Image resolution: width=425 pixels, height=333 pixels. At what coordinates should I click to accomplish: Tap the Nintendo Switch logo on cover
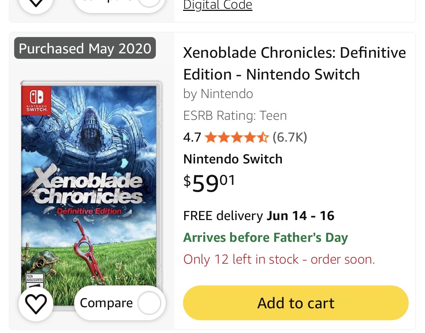pos(36,101)
